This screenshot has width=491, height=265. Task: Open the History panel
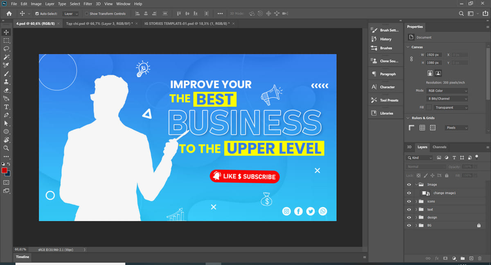385,39
